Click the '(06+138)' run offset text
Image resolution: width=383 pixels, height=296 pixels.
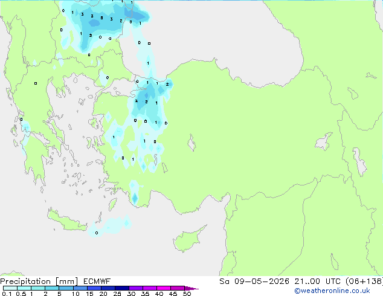point(364,282)
